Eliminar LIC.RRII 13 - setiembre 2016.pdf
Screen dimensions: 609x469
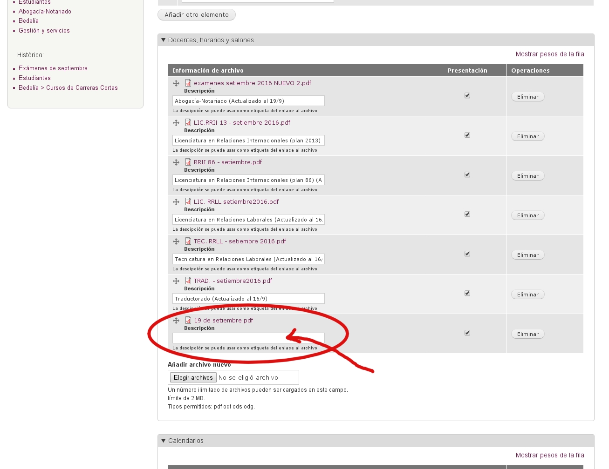(x=528, y=136)
